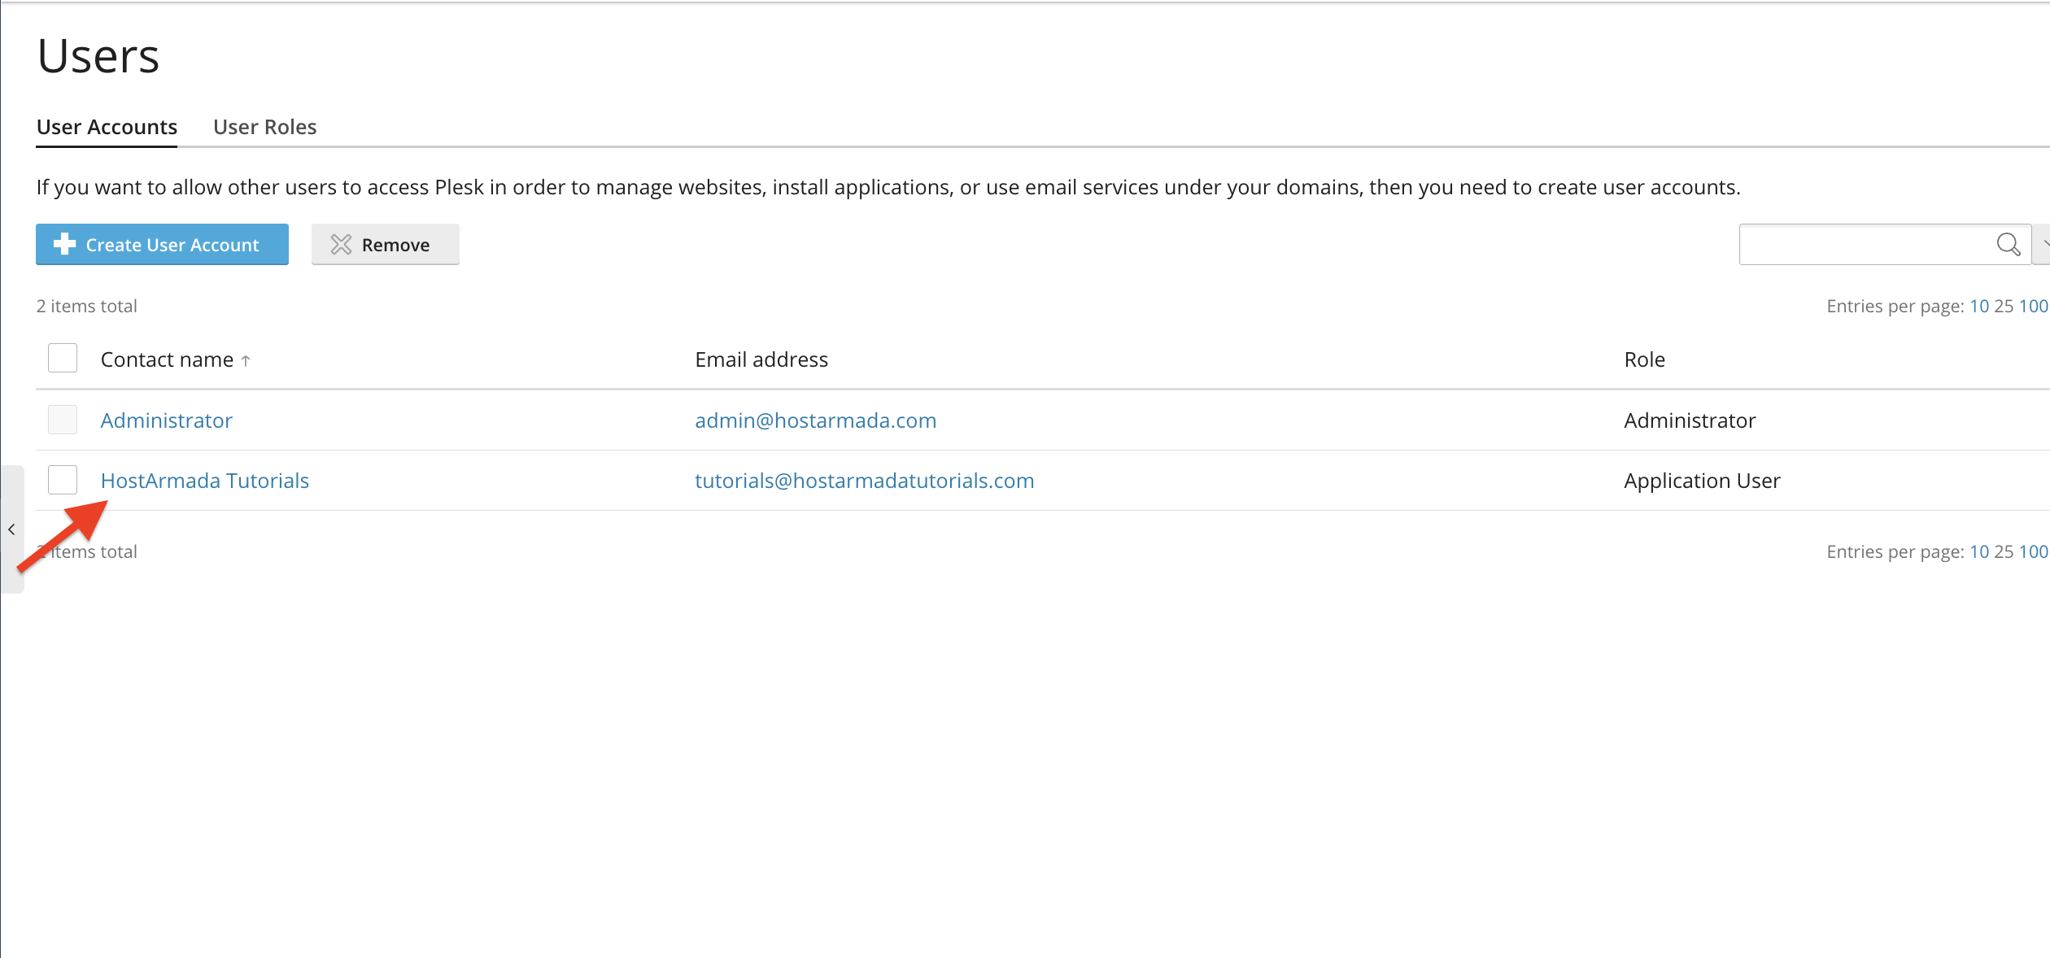The image size is (2050, 958).
Task: Click the Users page heading
Action: click(98, 56)
